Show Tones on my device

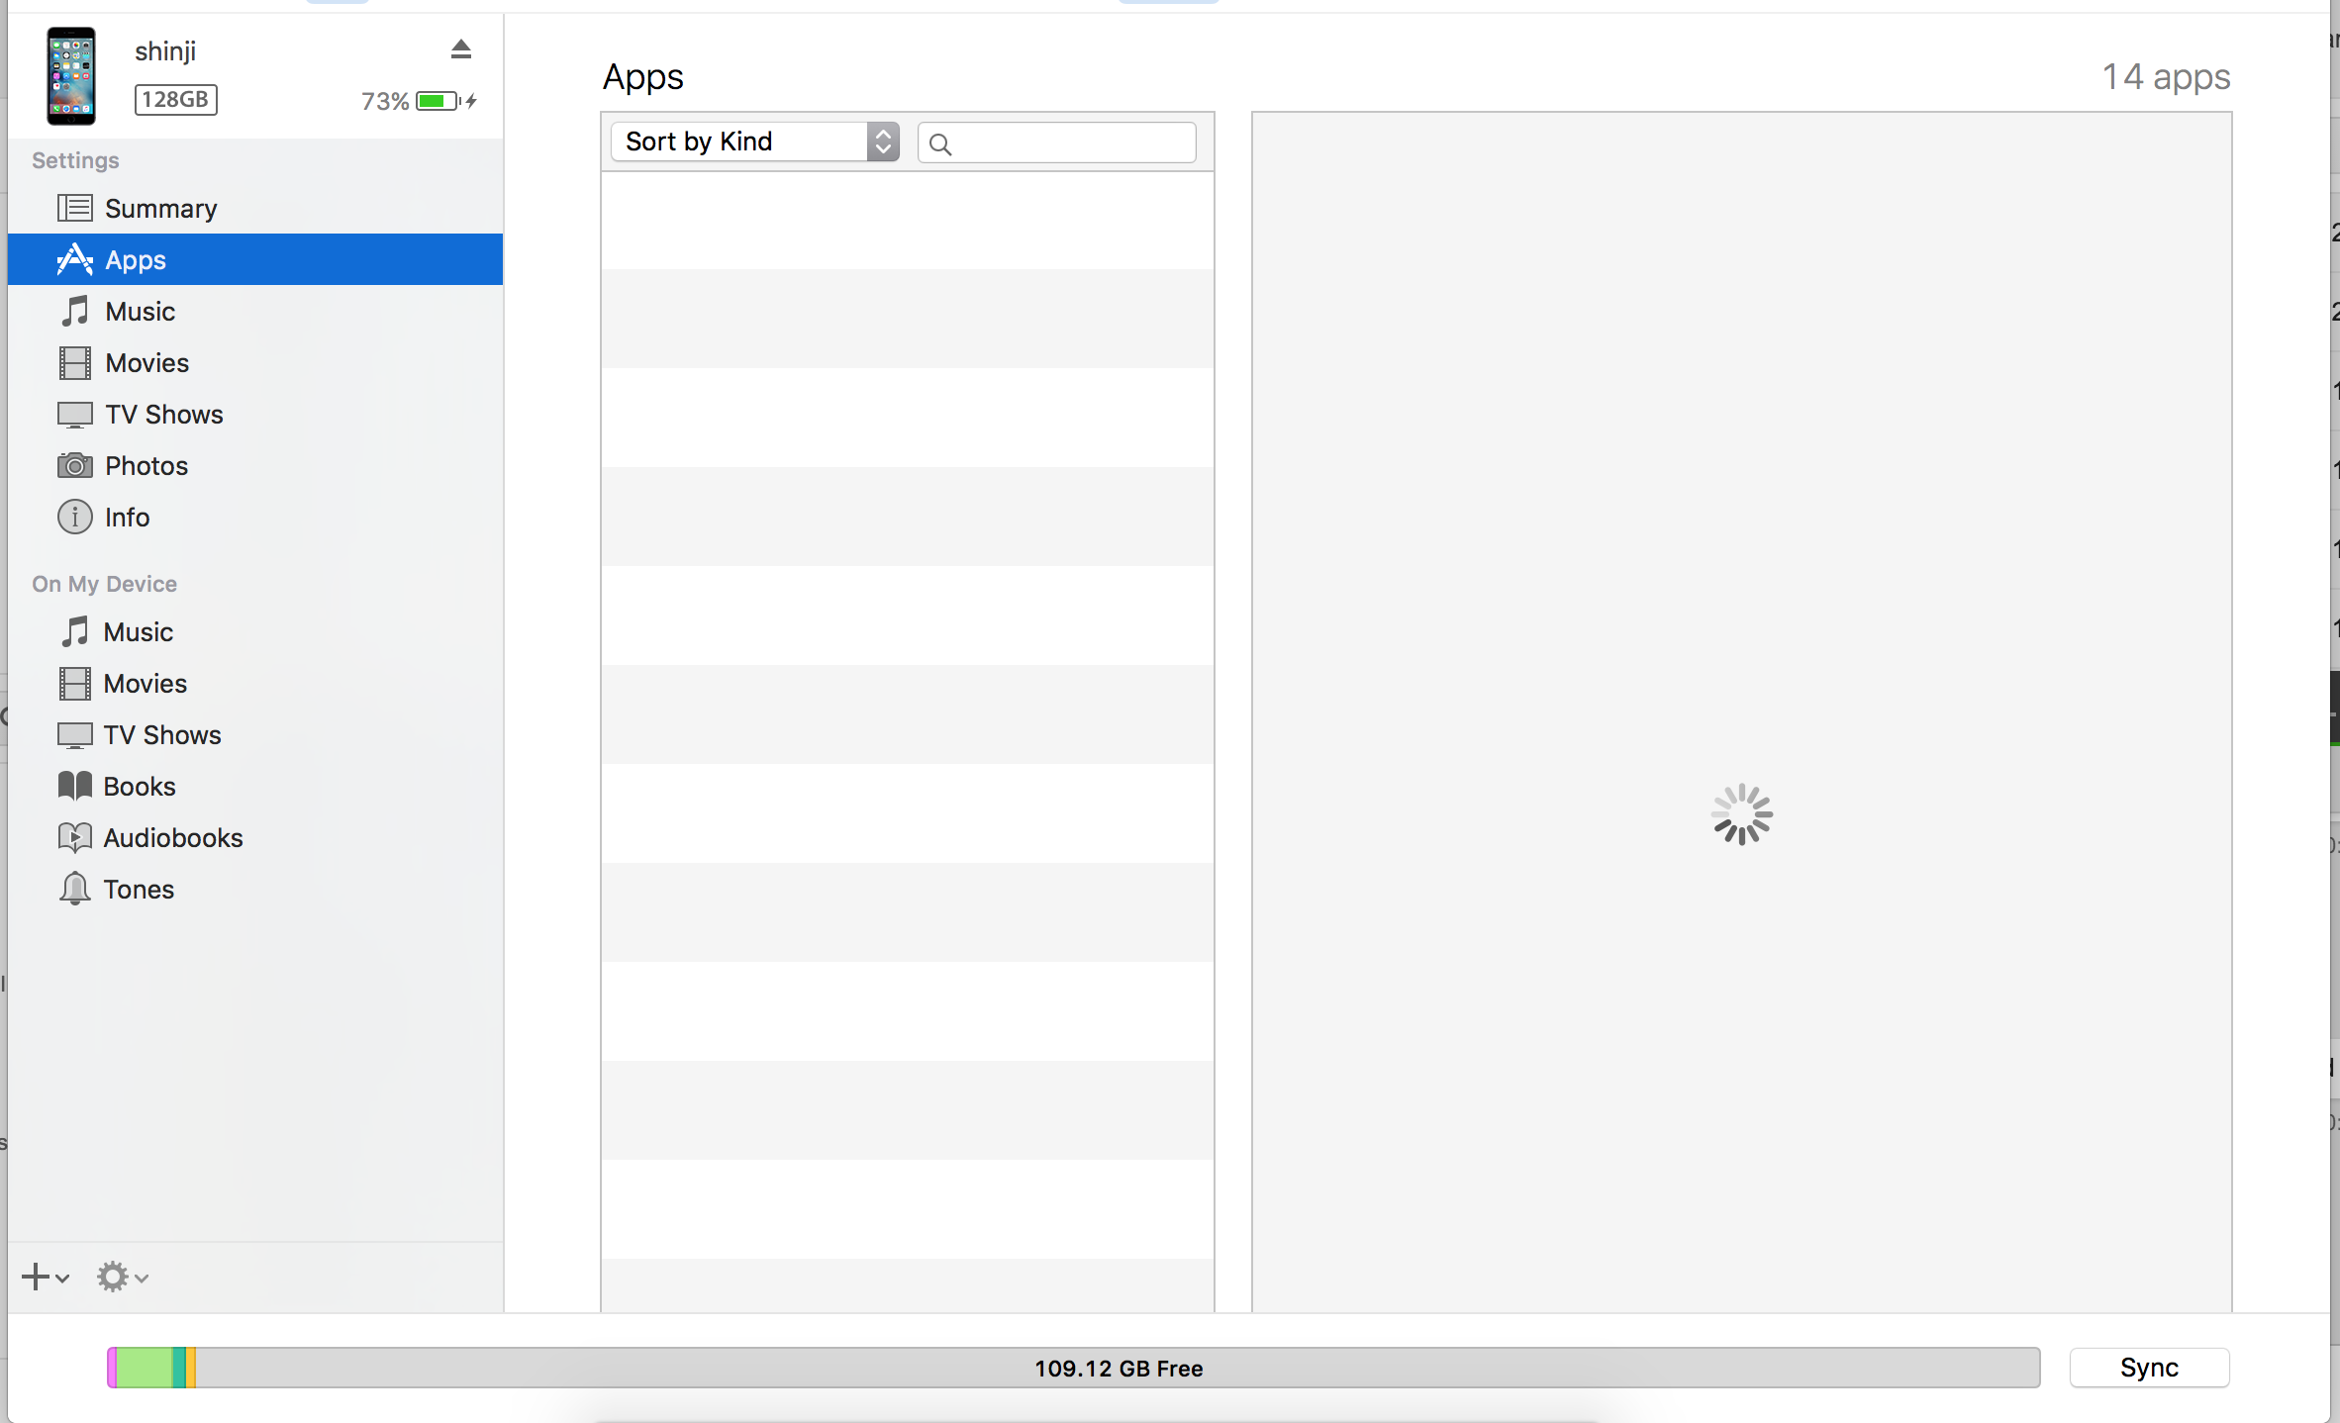pyautogui.click(x=138, y=890)
